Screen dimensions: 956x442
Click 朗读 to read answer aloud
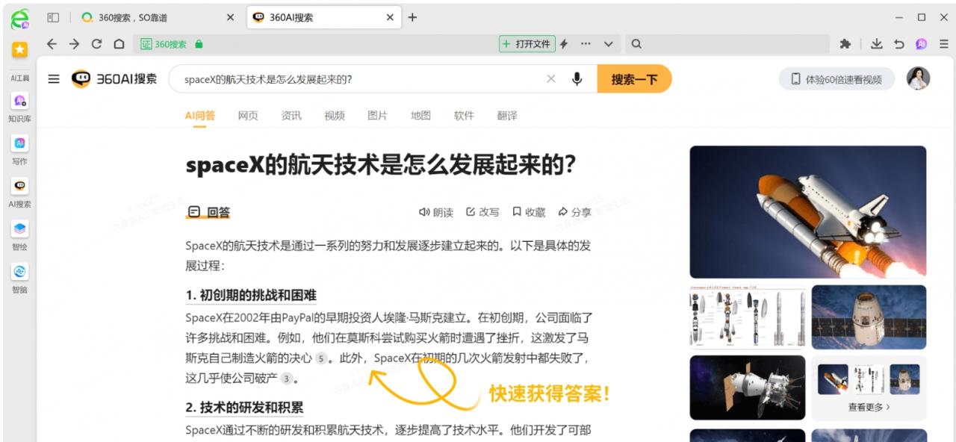click(x=436, y=212)
